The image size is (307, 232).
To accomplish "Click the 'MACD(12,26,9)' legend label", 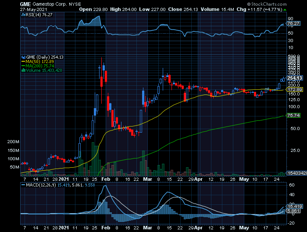I will (41, 185).
